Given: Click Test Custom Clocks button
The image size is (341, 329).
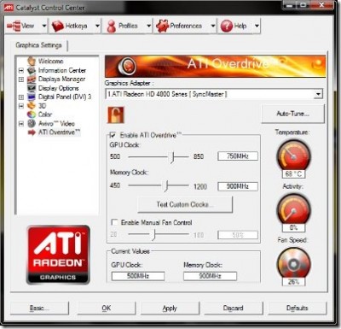Looking at the screenshot, I should pyautogui.click(x=185, y=204).
